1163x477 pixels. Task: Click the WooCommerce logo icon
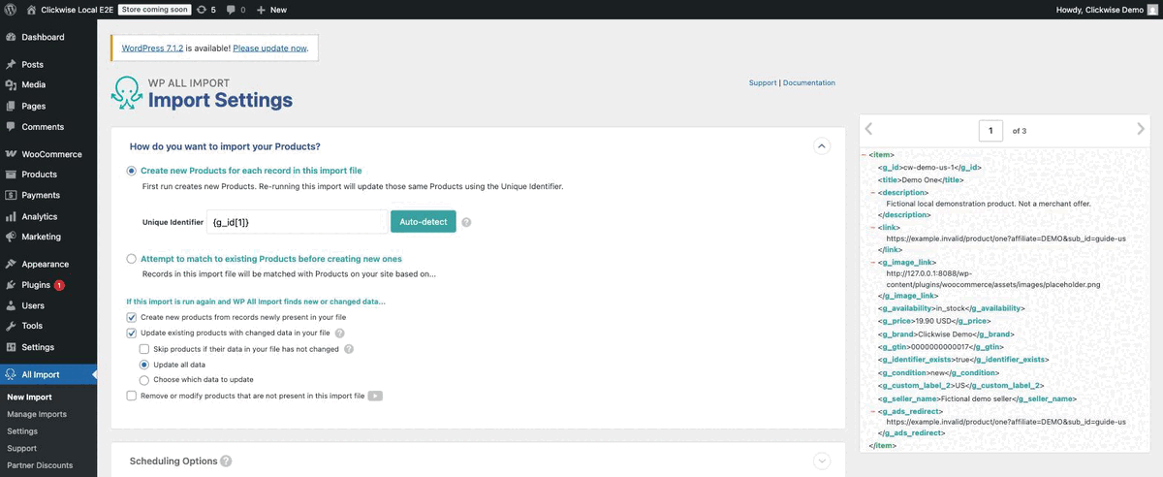point(11,154)
